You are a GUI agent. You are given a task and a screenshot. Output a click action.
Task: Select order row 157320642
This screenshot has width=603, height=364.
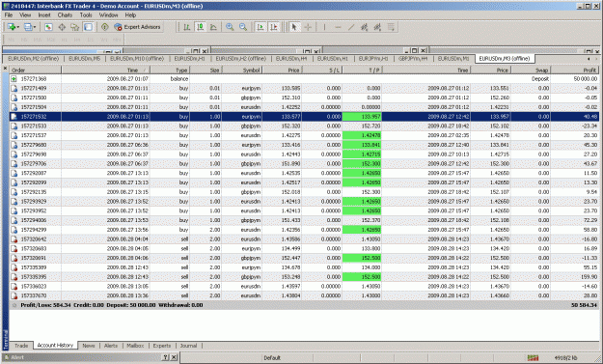click(304, 238)
